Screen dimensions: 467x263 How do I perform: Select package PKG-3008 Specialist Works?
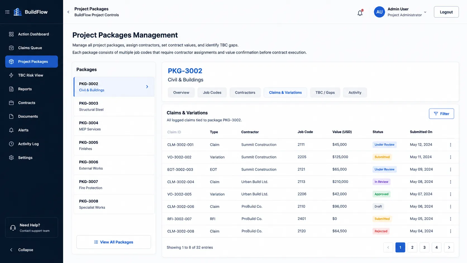pyautogui.click(x=114, y=204)
